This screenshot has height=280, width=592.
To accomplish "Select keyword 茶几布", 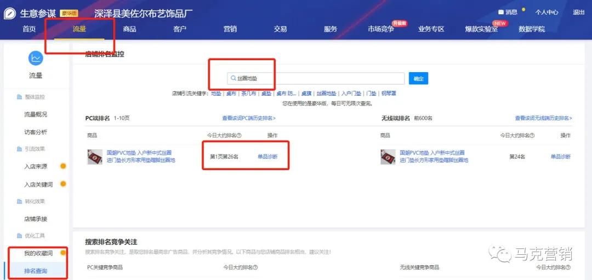I will coord(249,93).
